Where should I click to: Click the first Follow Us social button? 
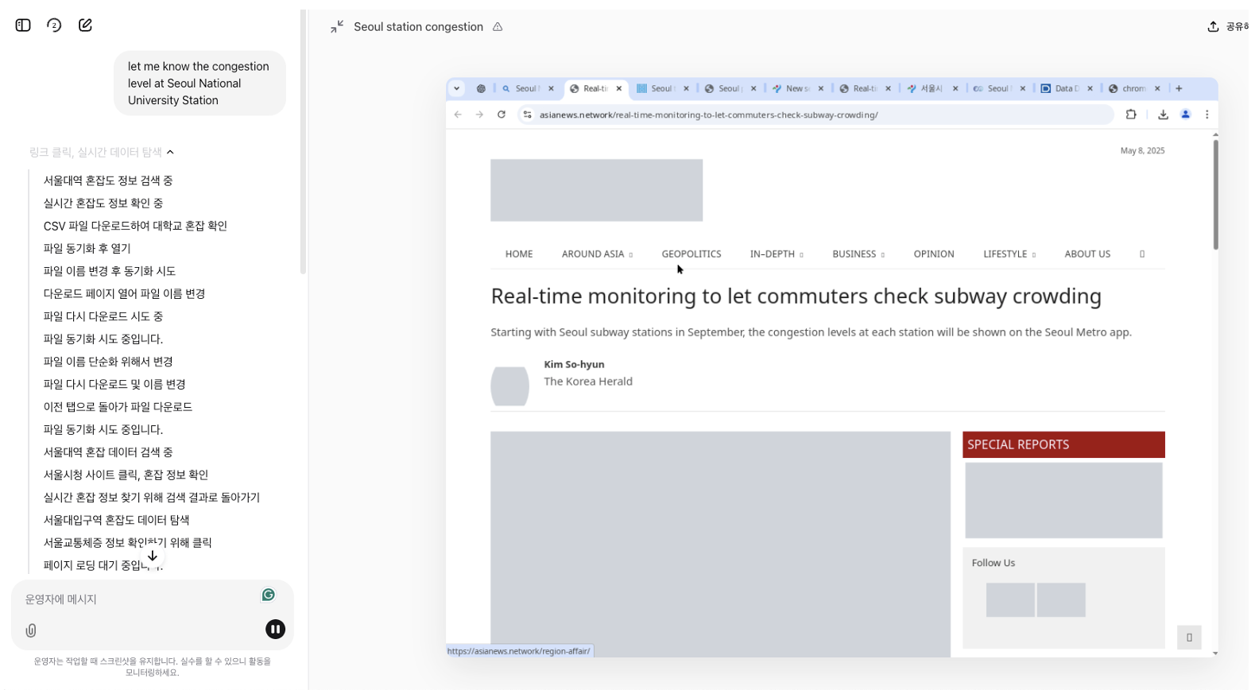(x=1010, y=600)
